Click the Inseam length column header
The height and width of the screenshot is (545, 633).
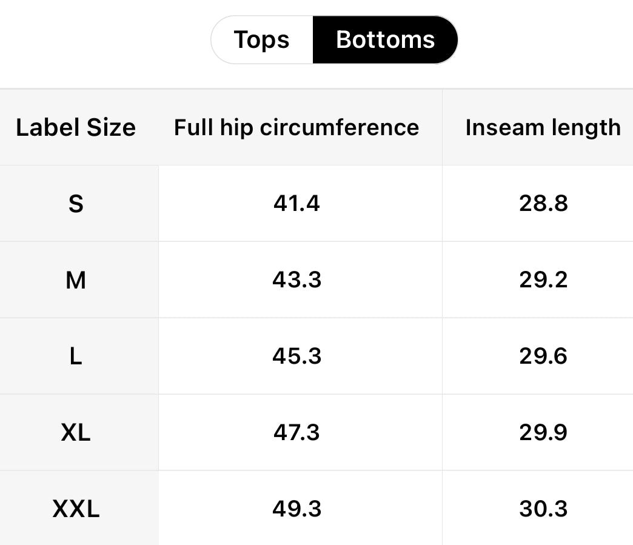[543, 128]
